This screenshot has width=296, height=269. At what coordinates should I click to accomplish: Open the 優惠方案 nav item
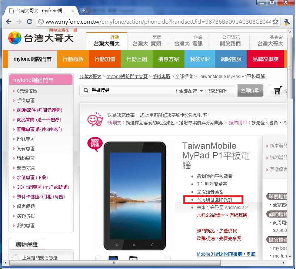coord(169,59)
